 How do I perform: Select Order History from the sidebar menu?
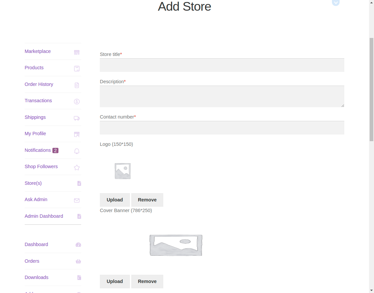(x=39, y=84)
